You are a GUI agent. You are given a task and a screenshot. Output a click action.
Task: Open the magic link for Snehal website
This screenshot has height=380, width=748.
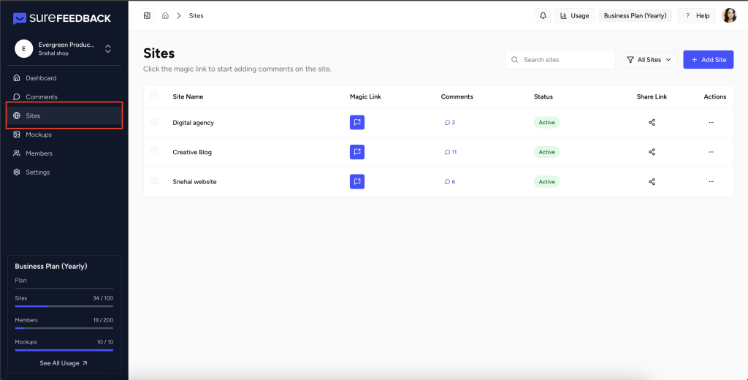(357, 181)
